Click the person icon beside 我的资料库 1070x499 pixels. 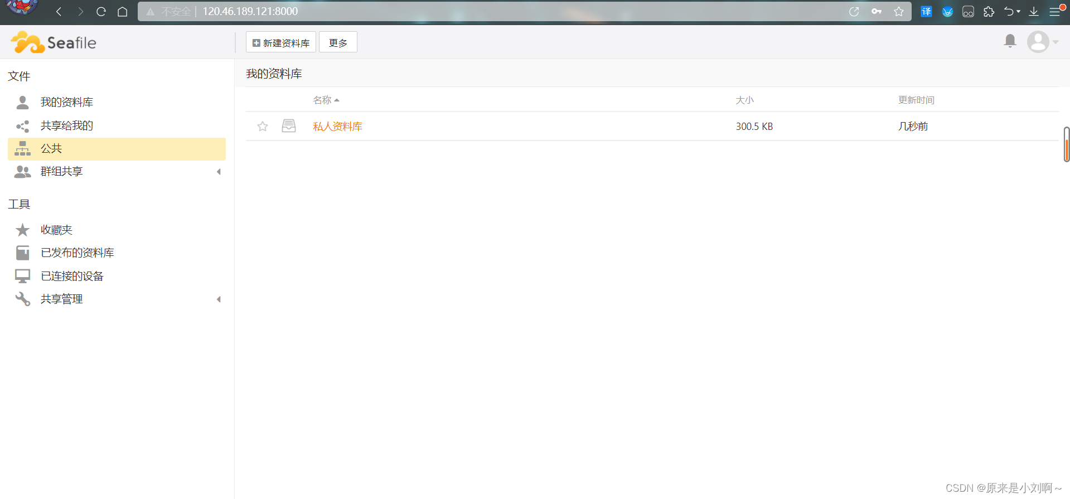22,103
